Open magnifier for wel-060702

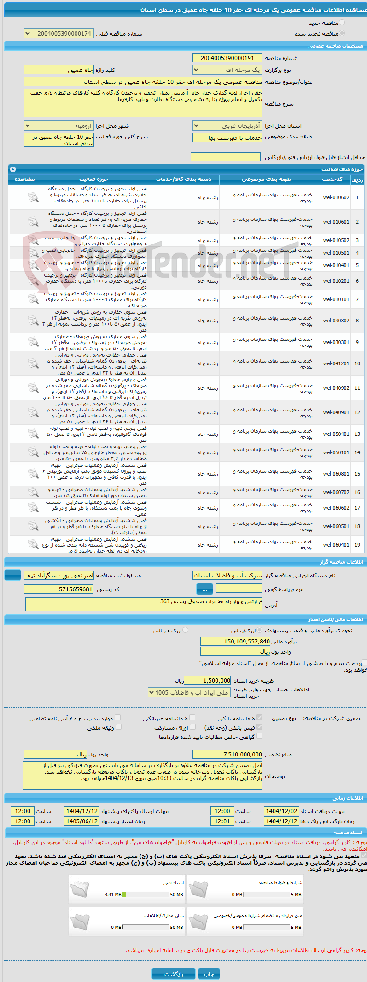(33, 492)
